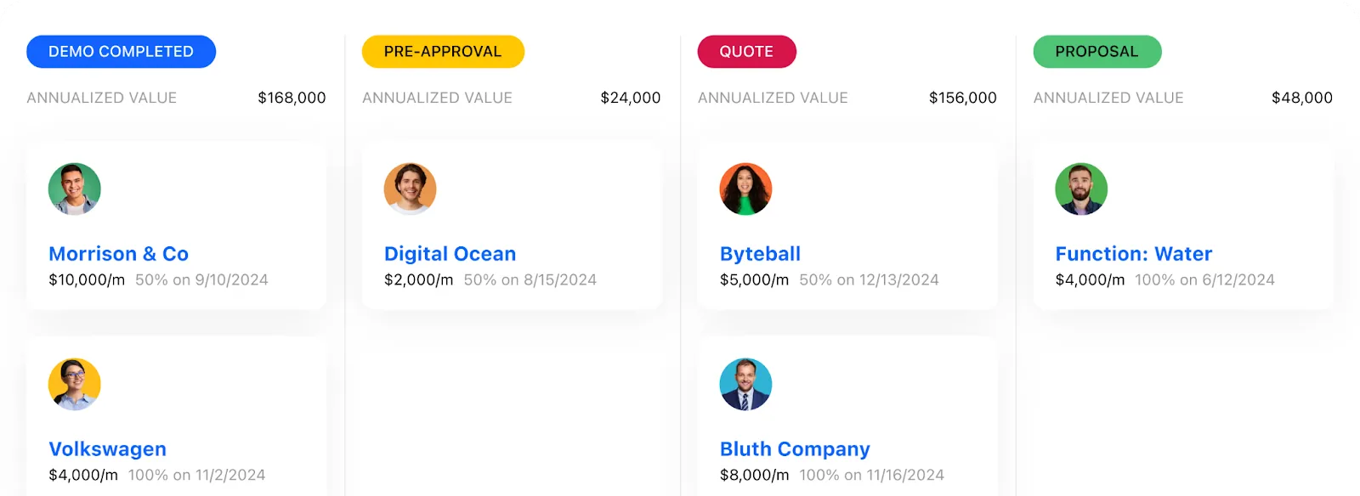Open the Function: Water deal link
This screenshot has height=496, width=1360.
tap(1134, 254)
